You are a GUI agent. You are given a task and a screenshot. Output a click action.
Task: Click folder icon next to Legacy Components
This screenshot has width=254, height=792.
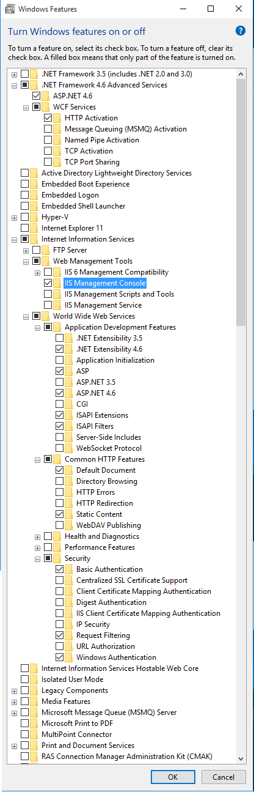(34, 690)
